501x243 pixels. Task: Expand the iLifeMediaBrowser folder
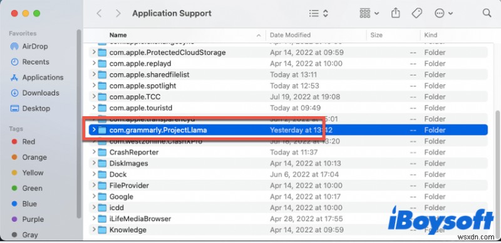click(93, 219)
